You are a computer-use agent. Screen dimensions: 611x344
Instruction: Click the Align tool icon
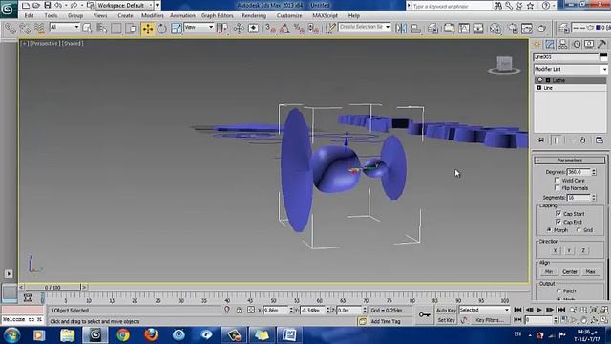click(x=415, y=29)
